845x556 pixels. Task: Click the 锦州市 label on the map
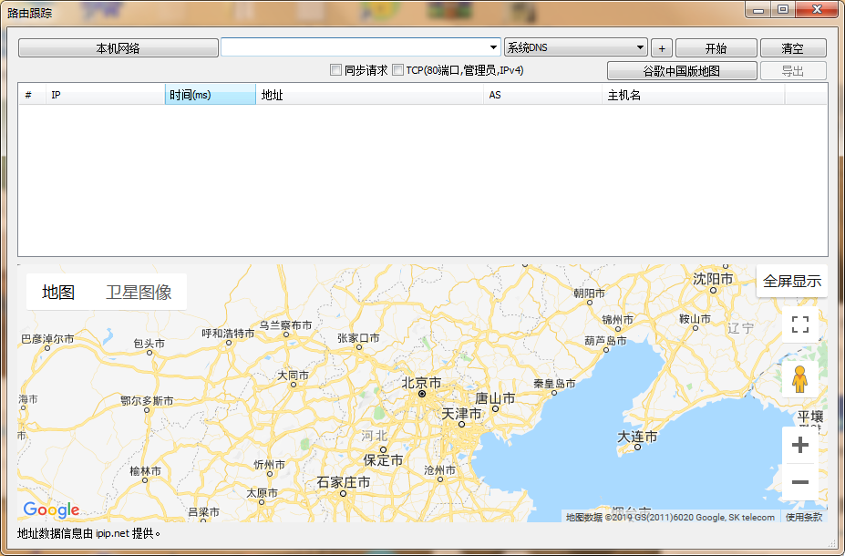(x=618, y=320)
